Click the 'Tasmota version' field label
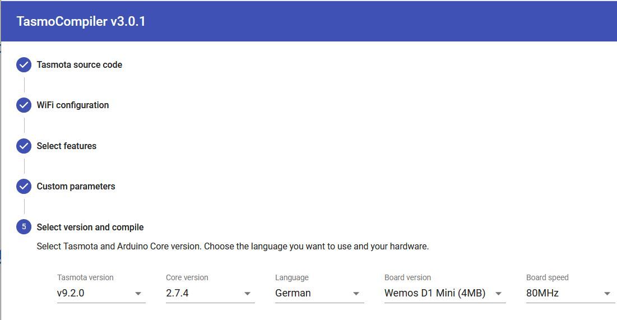The height and width of the screenshot is (320, 617). (x=85, y=277)
